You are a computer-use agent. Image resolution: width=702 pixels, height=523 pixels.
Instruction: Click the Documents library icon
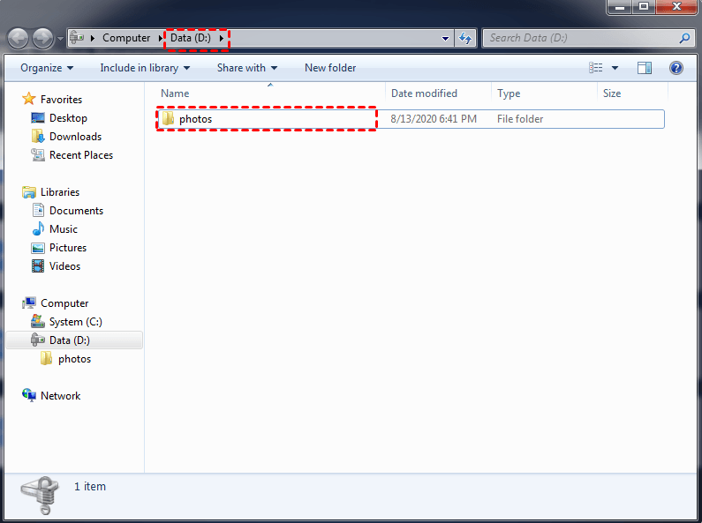[38, 210]
